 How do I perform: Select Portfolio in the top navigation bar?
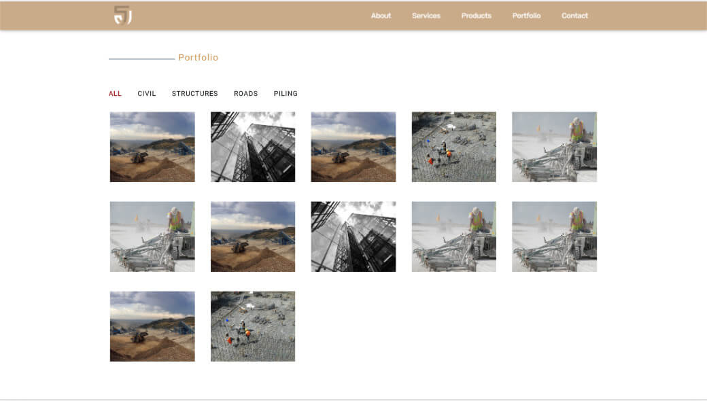tap(526, 16)
